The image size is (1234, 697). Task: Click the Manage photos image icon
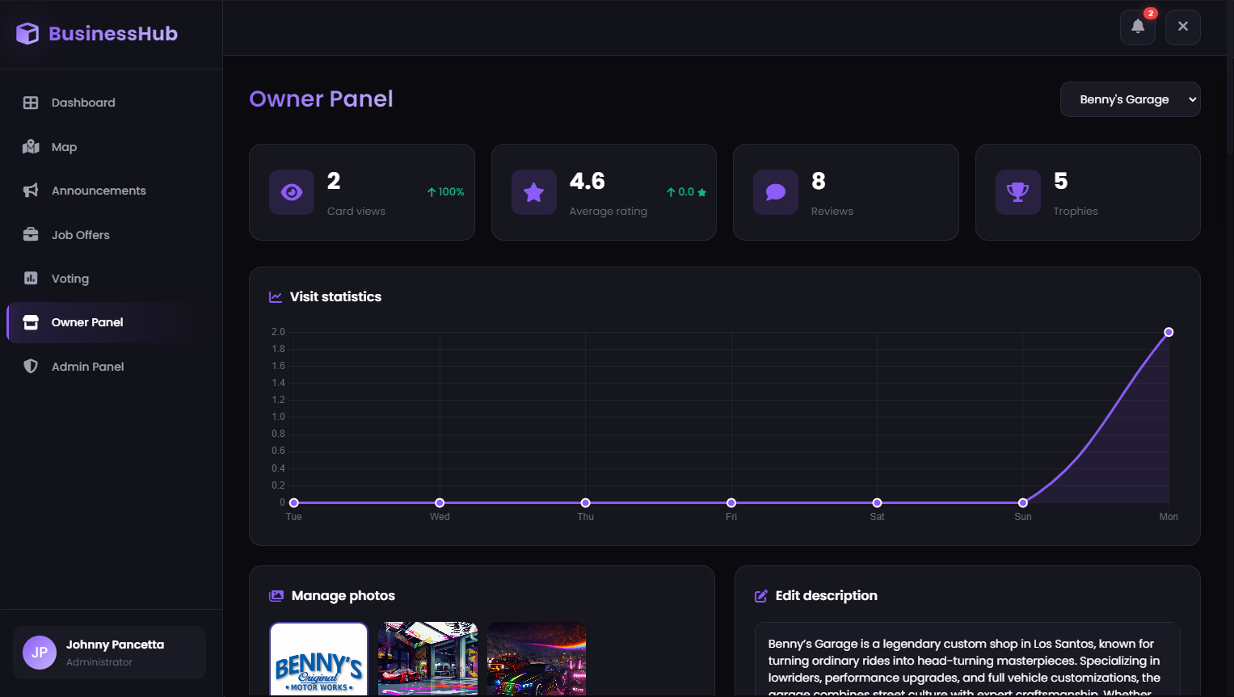click(x=276, y=596)
